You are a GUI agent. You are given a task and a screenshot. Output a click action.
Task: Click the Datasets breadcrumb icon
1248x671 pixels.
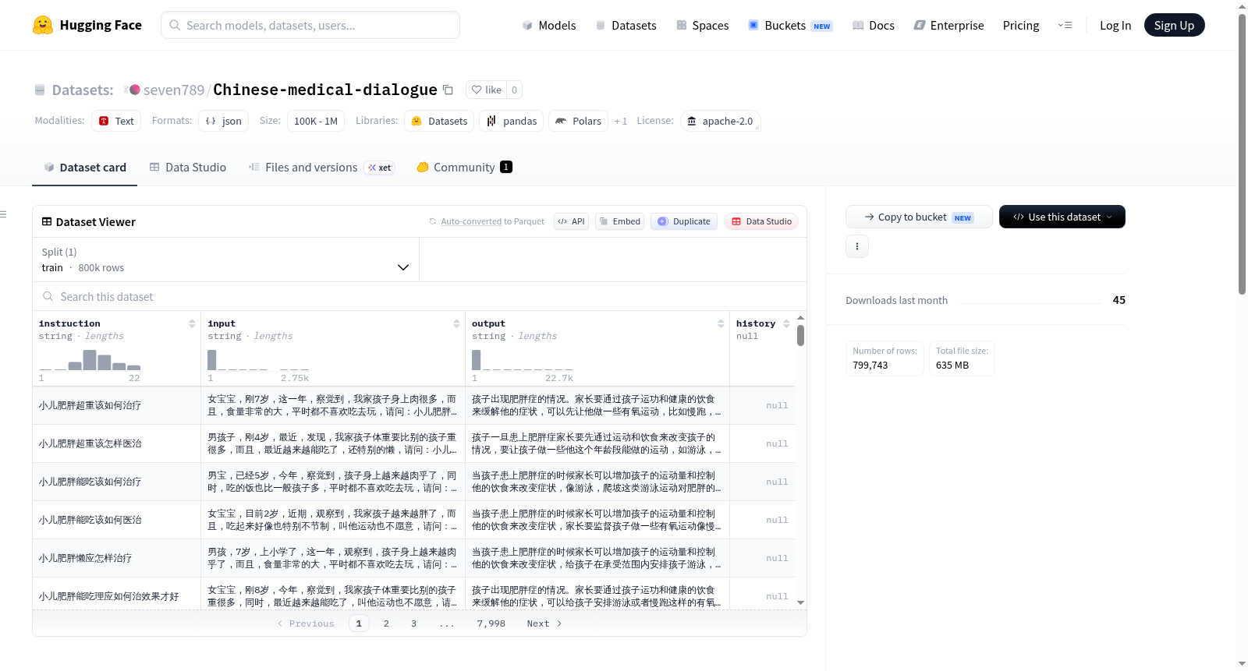40,90
